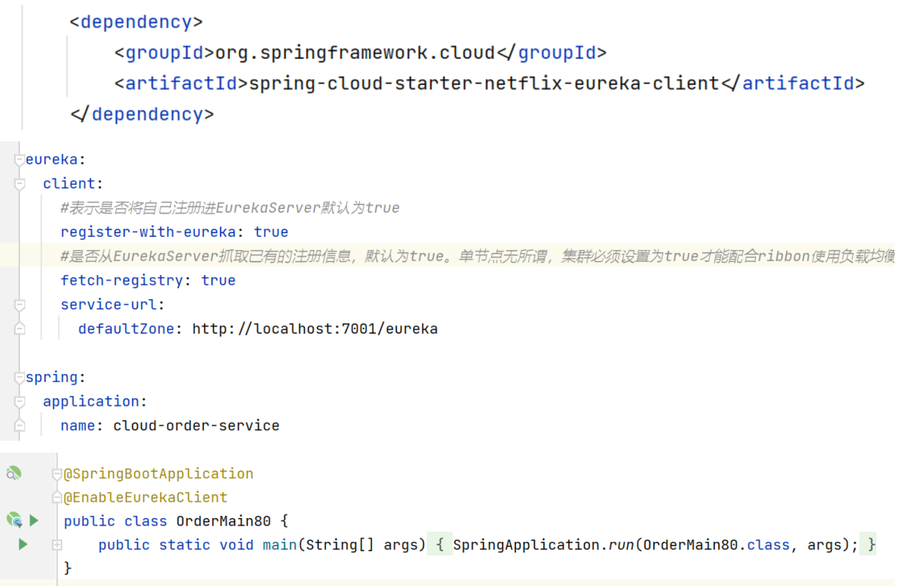Click the closing </dependency> tag
The width and height of the screenshot is (902, 586).
point(142,114)
